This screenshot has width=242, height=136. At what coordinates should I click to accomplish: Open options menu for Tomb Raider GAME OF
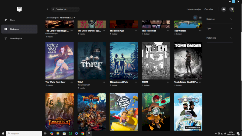tap(200, 82)
